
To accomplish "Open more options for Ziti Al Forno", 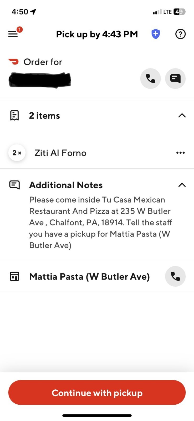I will click(x=181, y=153).
